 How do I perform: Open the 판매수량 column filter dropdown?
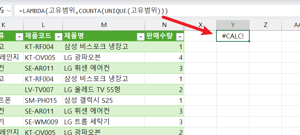(180, 37)
